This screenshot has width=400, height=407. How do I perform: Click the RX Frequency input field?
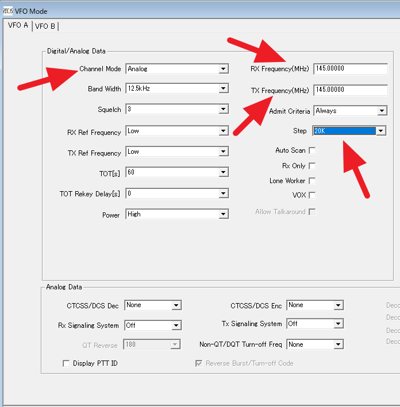351,69
